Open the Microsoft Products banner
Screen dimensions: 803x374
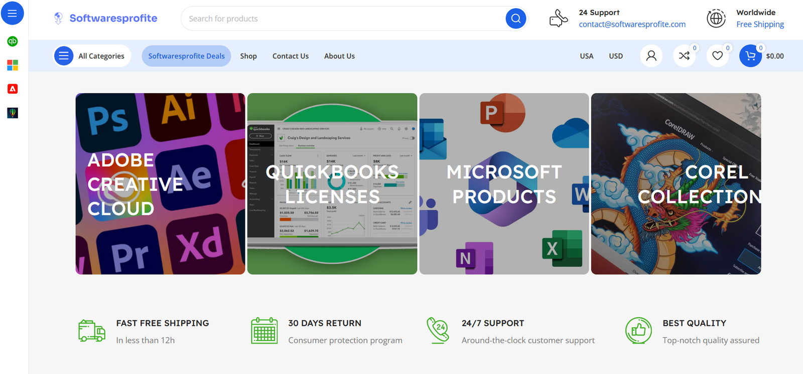coord(504,183)
